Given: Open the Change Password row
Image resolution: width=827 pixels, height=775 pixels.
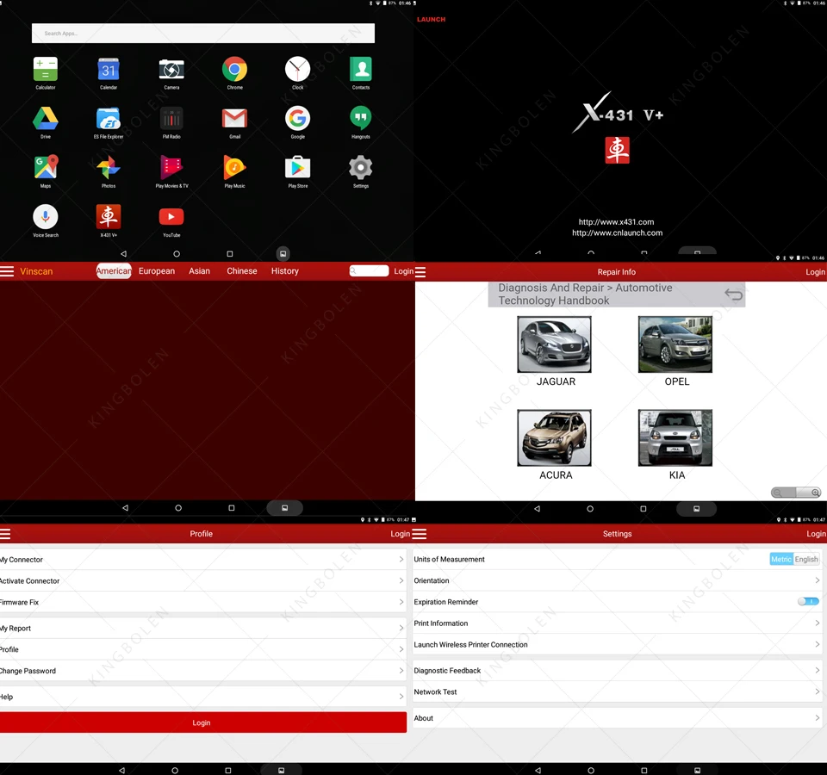Looking at the screenshot, I should (x=203, y=671).
